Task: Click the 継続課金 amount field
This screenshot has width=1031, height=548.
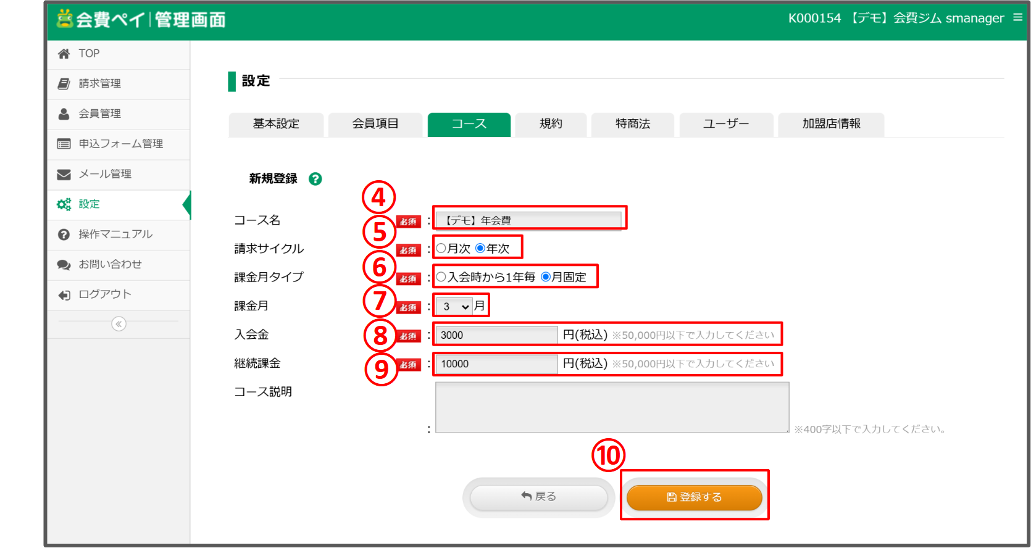Action: pos(496,364)
